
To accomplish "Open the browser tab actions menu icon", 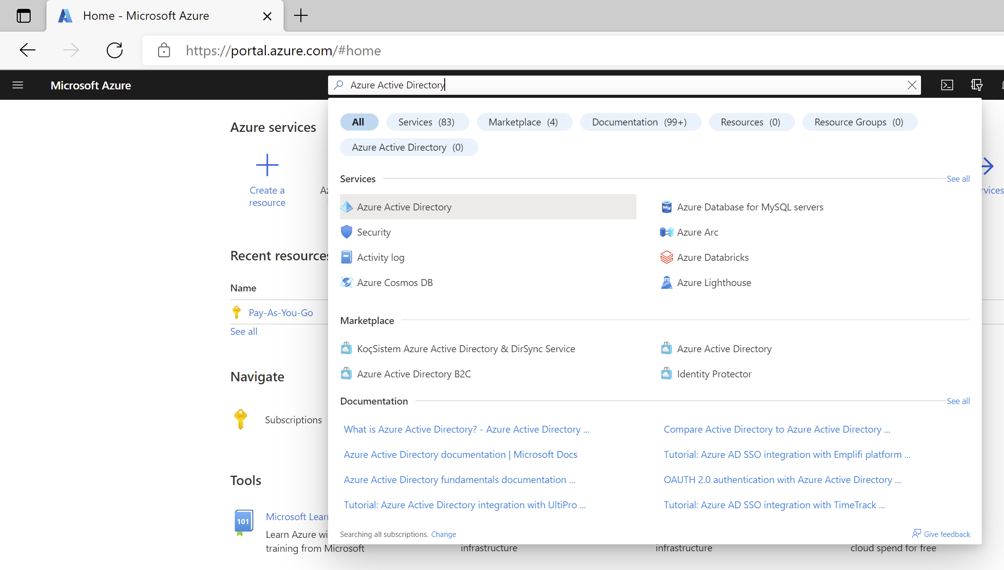I will 24,16.
